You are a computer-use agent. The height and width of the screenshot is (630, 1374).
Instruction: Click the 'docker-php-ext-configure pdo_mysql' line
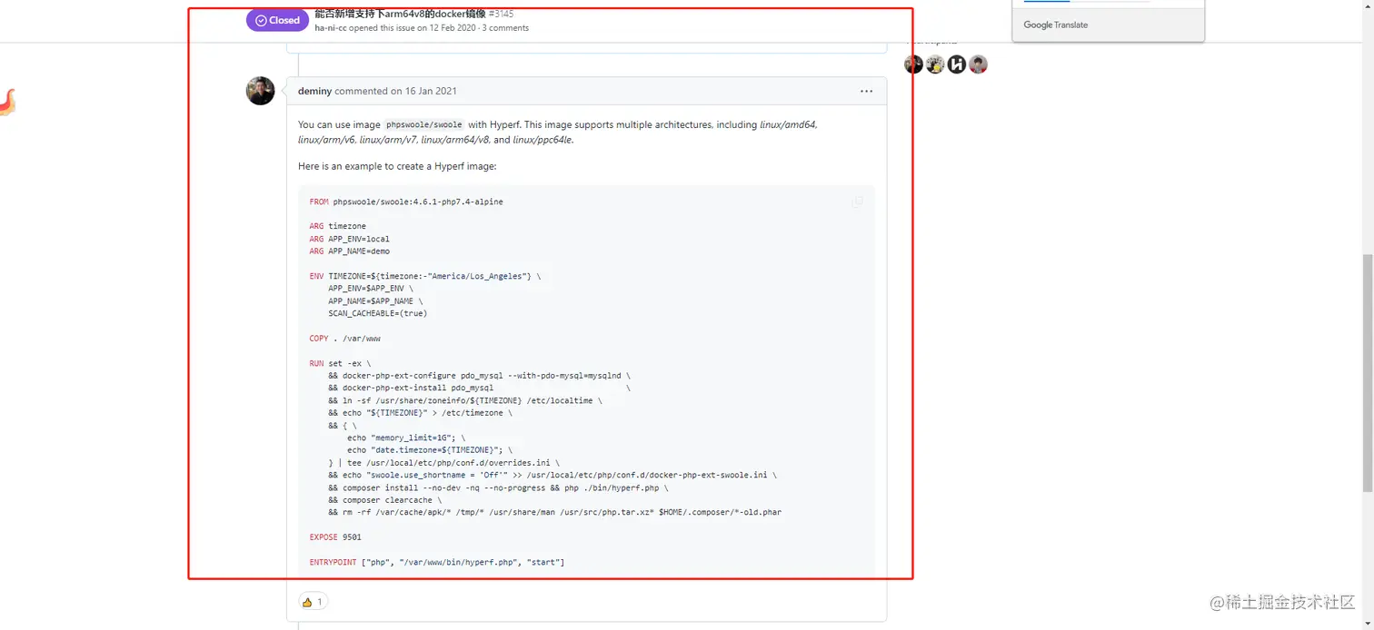[479, 375]
